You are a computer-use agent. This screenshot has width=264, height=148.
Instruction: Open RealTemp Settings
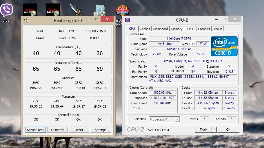click(x=101, y=130)
